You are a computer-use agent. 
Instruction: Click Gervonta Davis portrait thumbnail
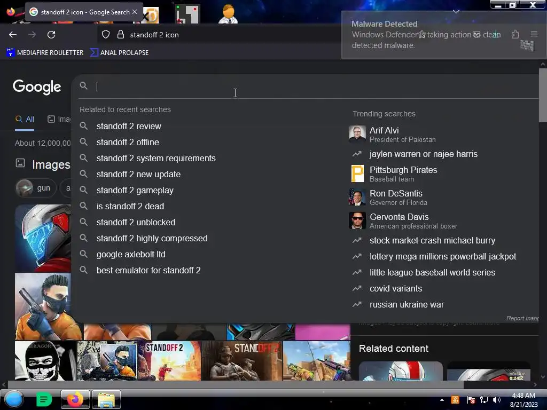[x=357, y=220]
